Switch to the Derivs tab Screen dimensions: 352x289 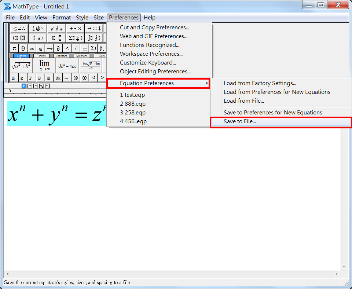41,56
